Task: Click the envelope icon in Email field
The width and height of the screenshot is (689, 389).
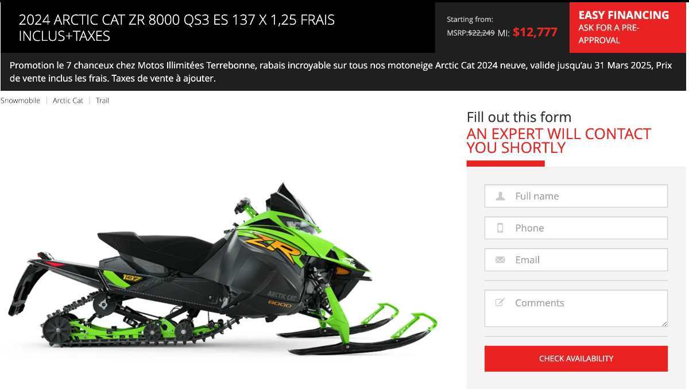Action: [x=500, y=260]
